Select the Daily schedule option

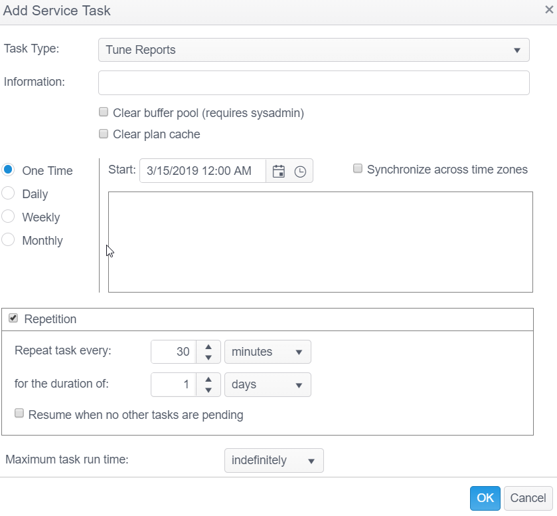click(x=8, y=193)
